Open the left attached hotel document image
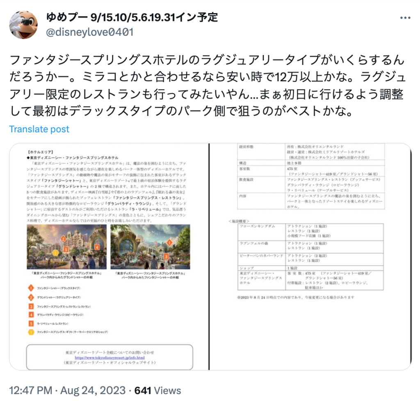 109,257
